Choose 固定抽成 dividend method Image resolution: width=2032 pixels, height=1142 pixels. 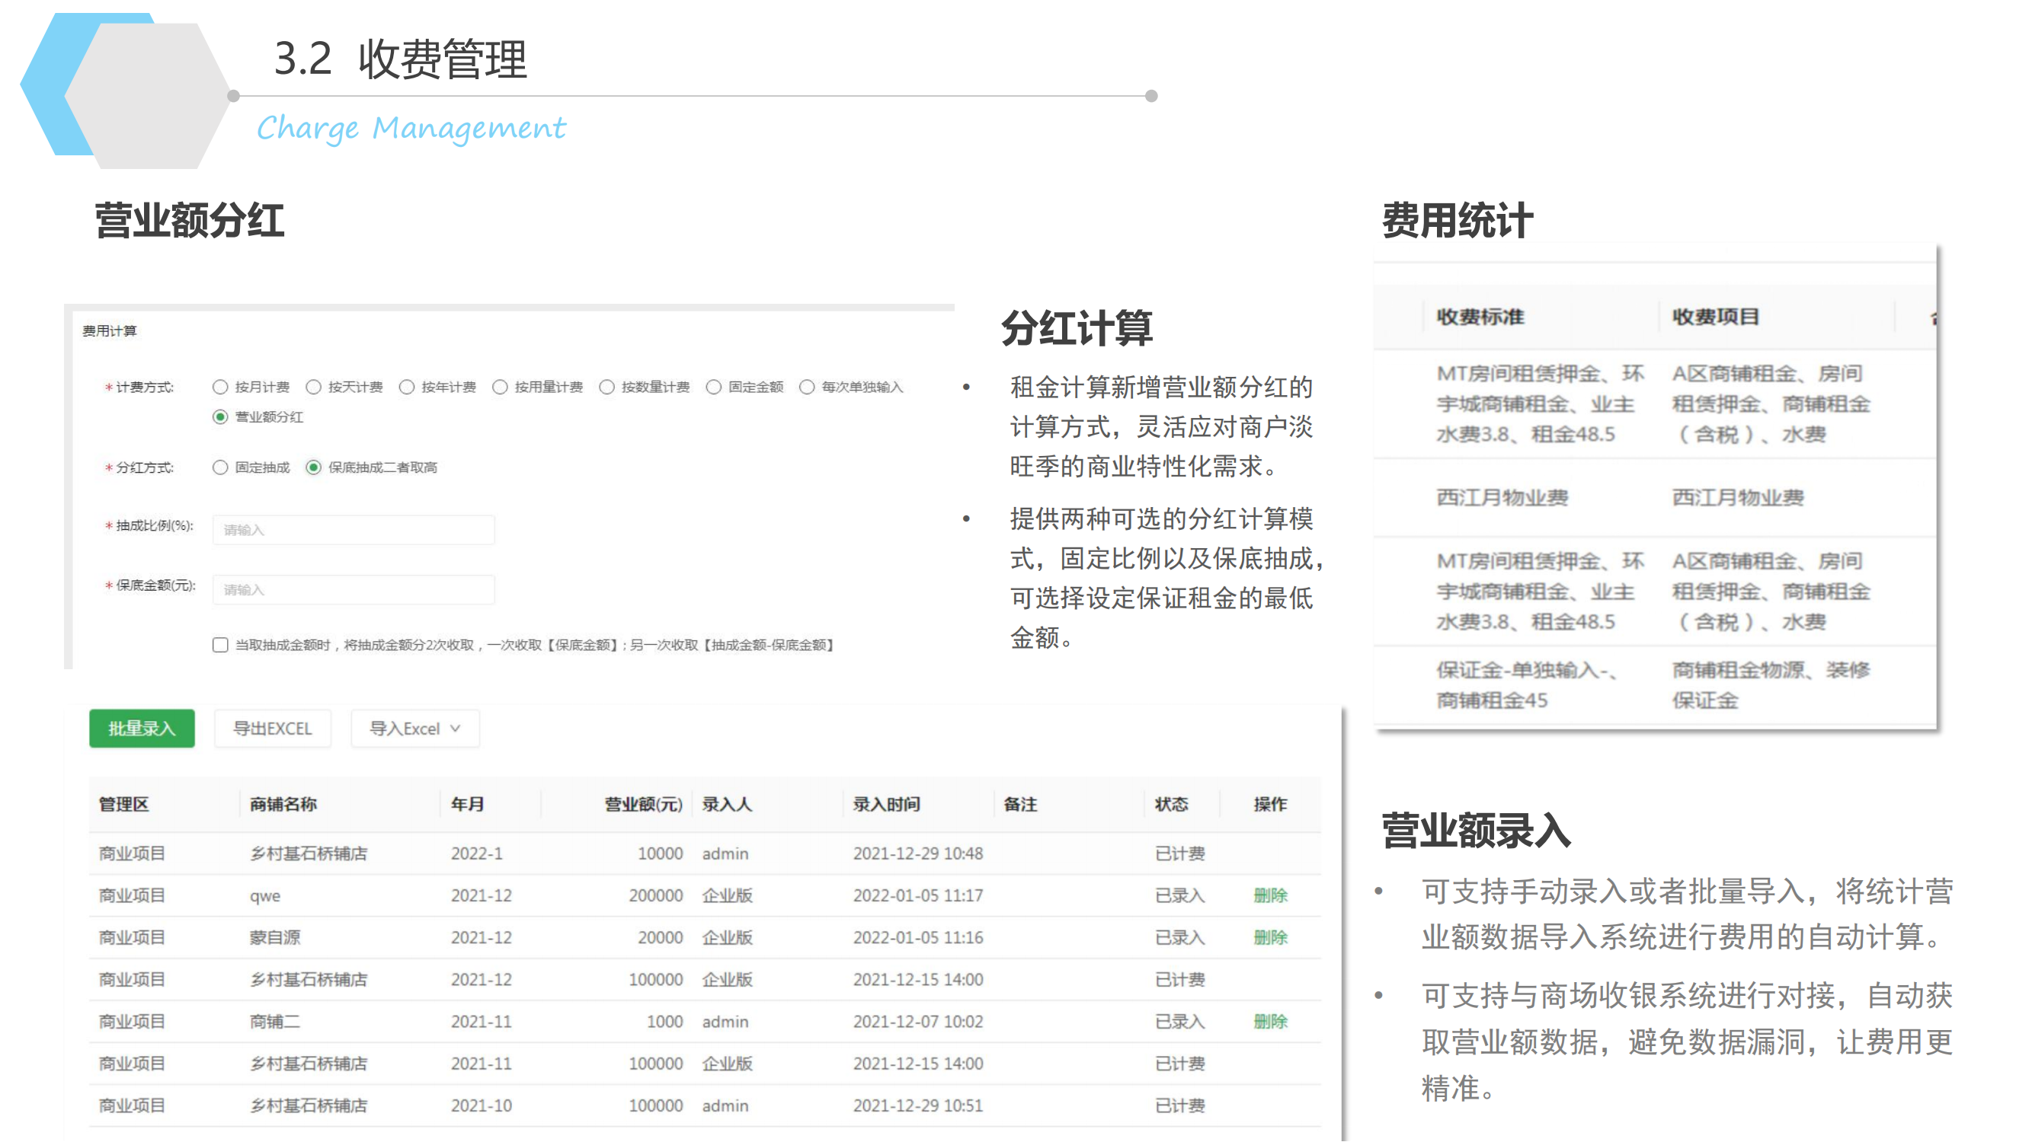click(220, 467)
